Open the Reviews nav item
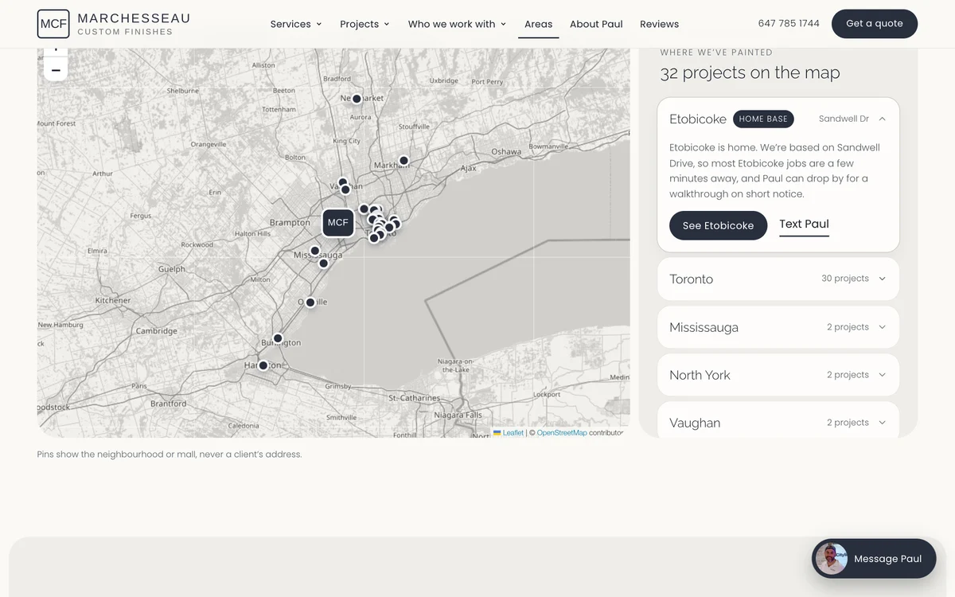This screenshot has height=597, width=955. coord(660,24)
